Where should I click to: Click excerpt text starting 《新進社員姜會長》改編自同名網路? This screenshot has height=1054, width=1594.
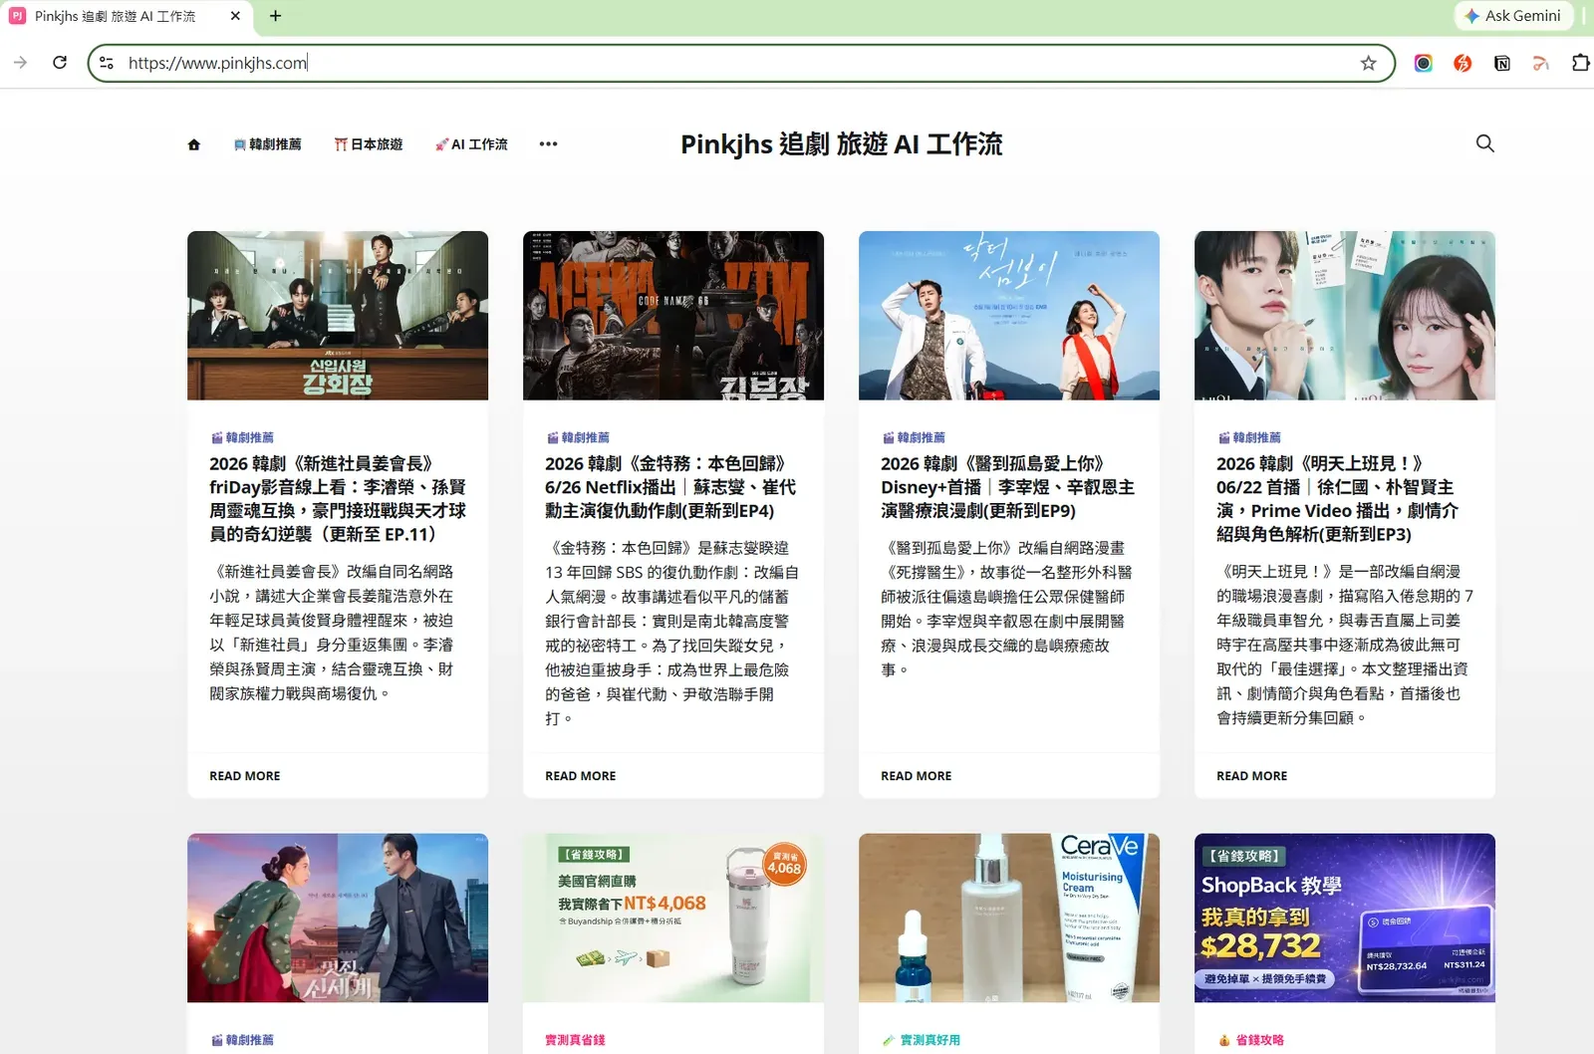point(332,633)
